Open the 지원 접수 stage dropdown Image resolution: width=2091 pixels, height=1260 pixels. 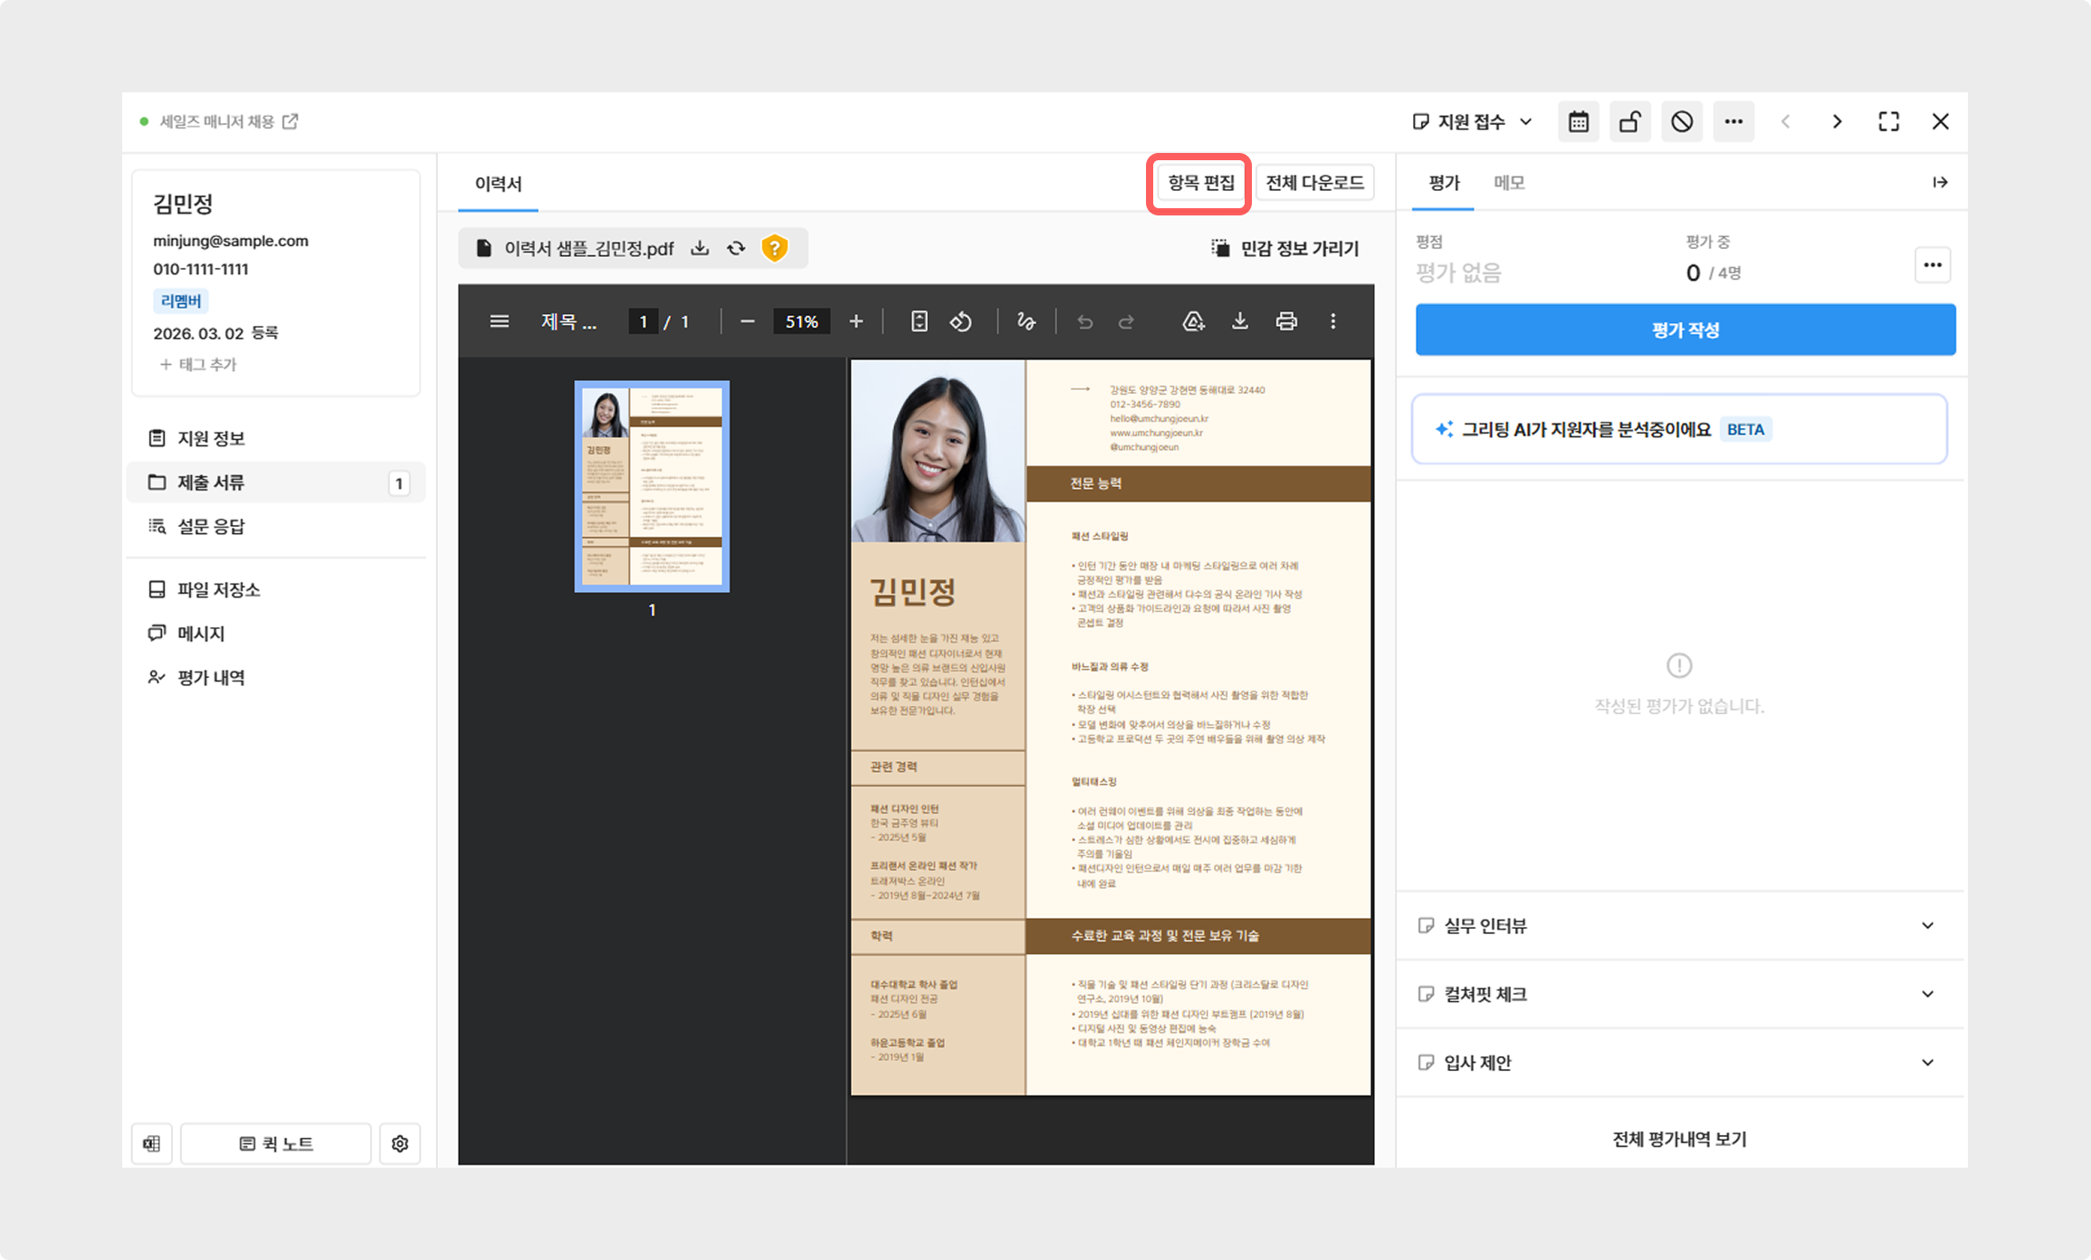tap(1473, 121)
